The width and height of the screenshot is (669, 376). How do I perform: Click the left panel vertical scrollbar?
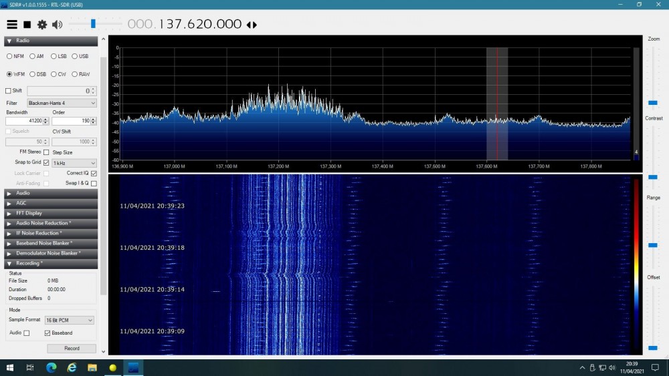point(103,176)
